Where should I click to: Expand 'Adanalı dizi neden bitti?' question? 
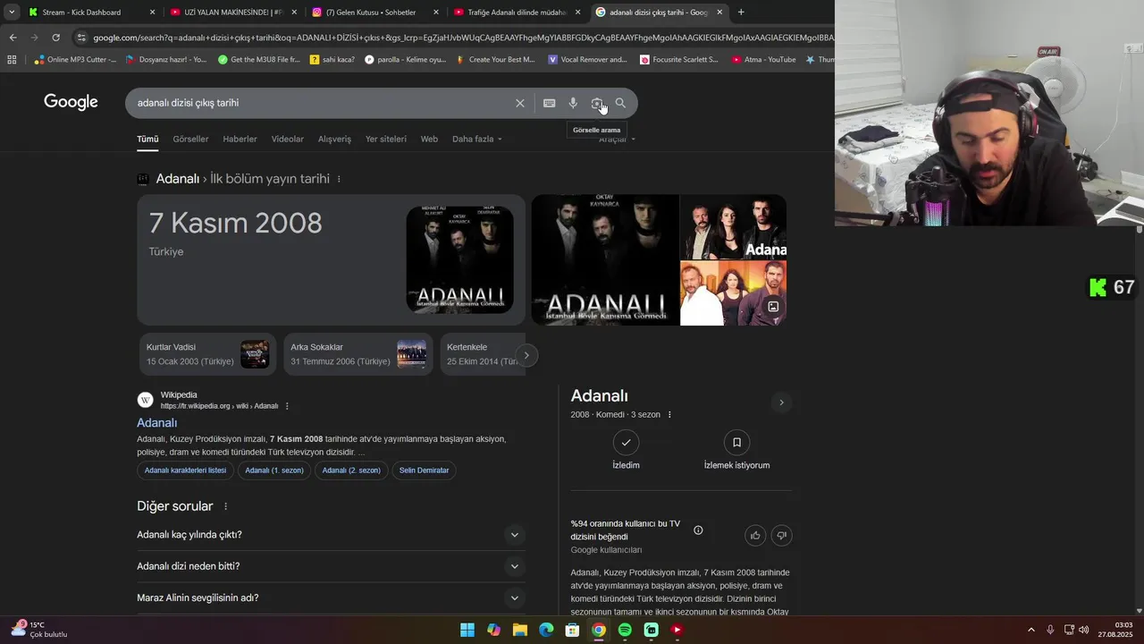pyautogui.click(x=331, y=566)
